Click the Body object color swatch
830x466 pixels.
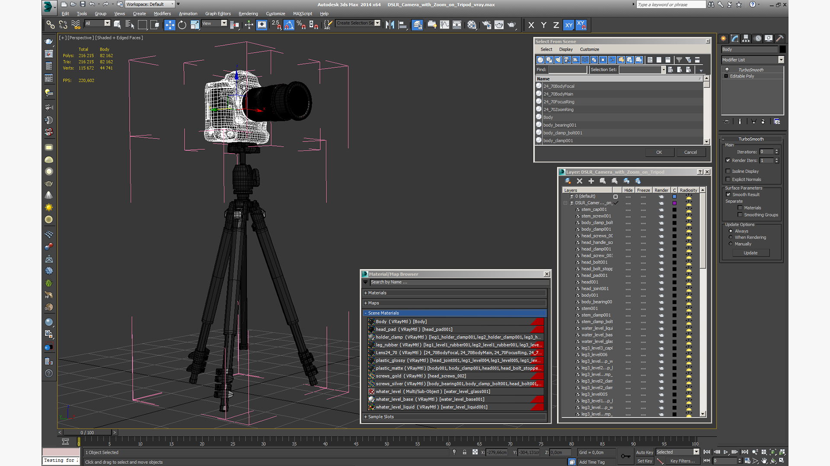[782, 49]
